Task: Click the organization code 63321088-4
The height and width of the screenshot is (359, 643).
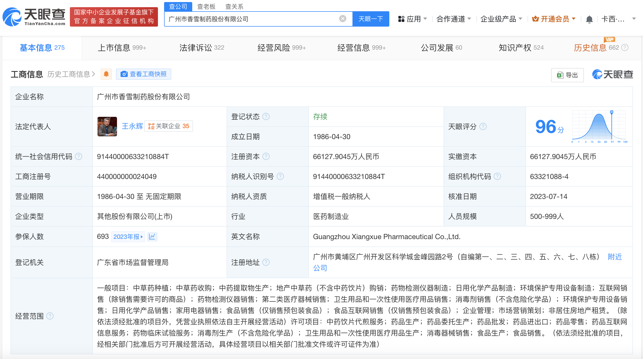Action: tap(549, 176)
